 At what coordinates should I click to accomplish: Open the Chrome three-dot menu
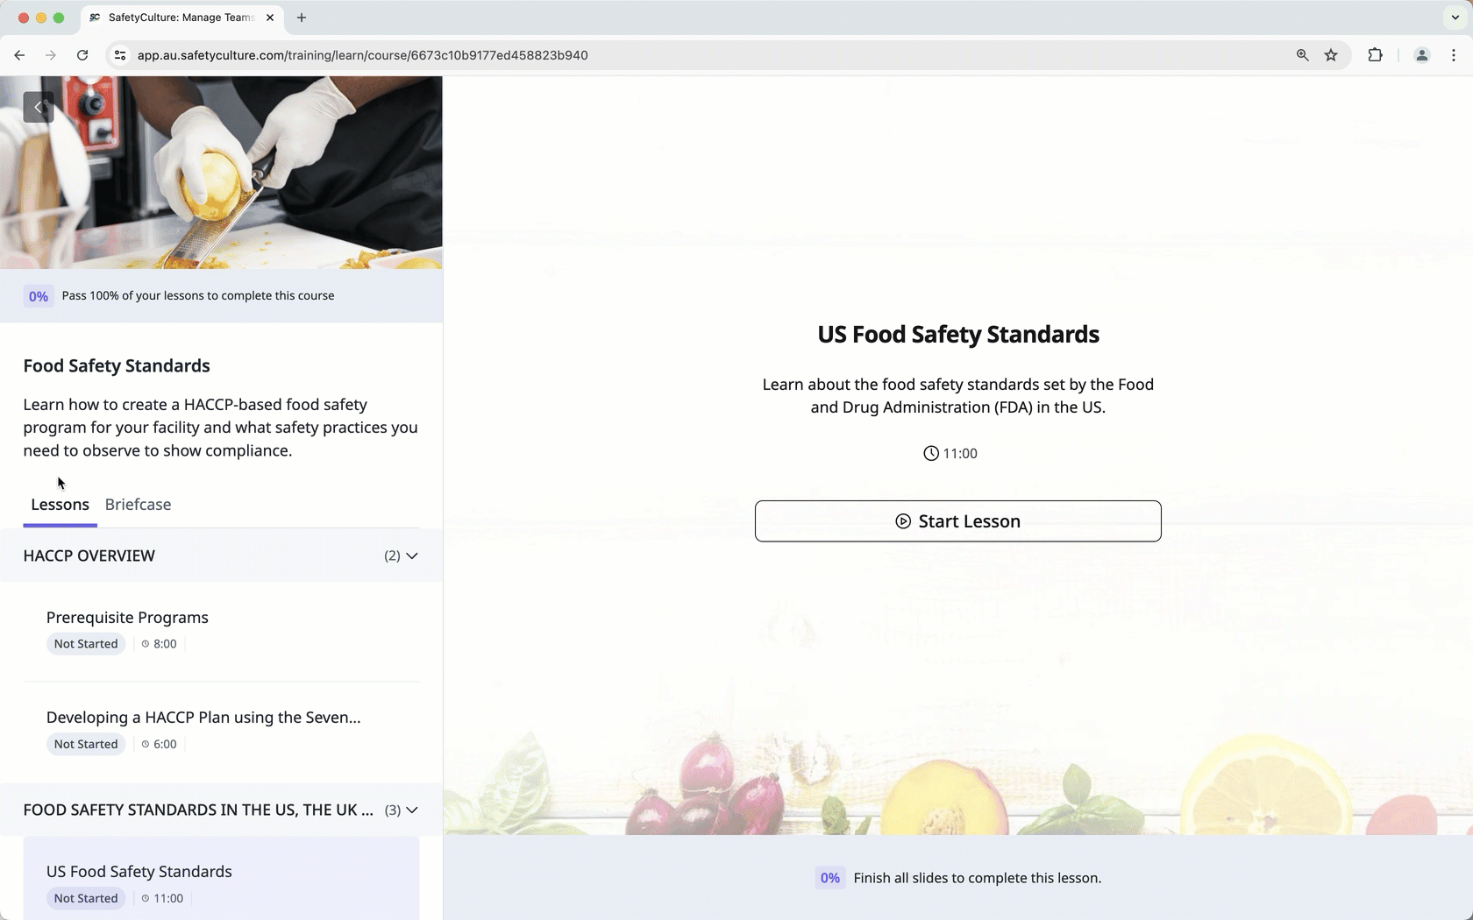point(1454,55)
